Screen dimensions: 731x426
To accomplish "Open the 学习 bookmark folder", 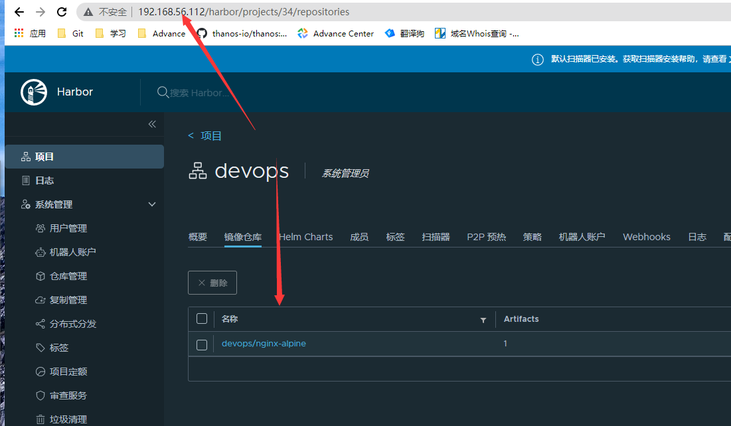I will point(110,34).
